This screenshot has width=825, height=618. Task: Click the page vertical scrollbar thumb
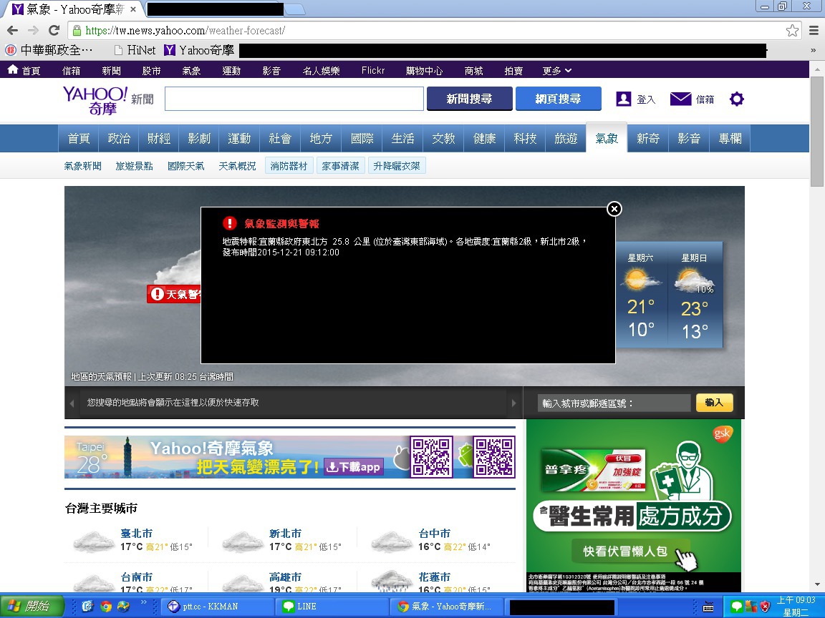coord(816,132)
